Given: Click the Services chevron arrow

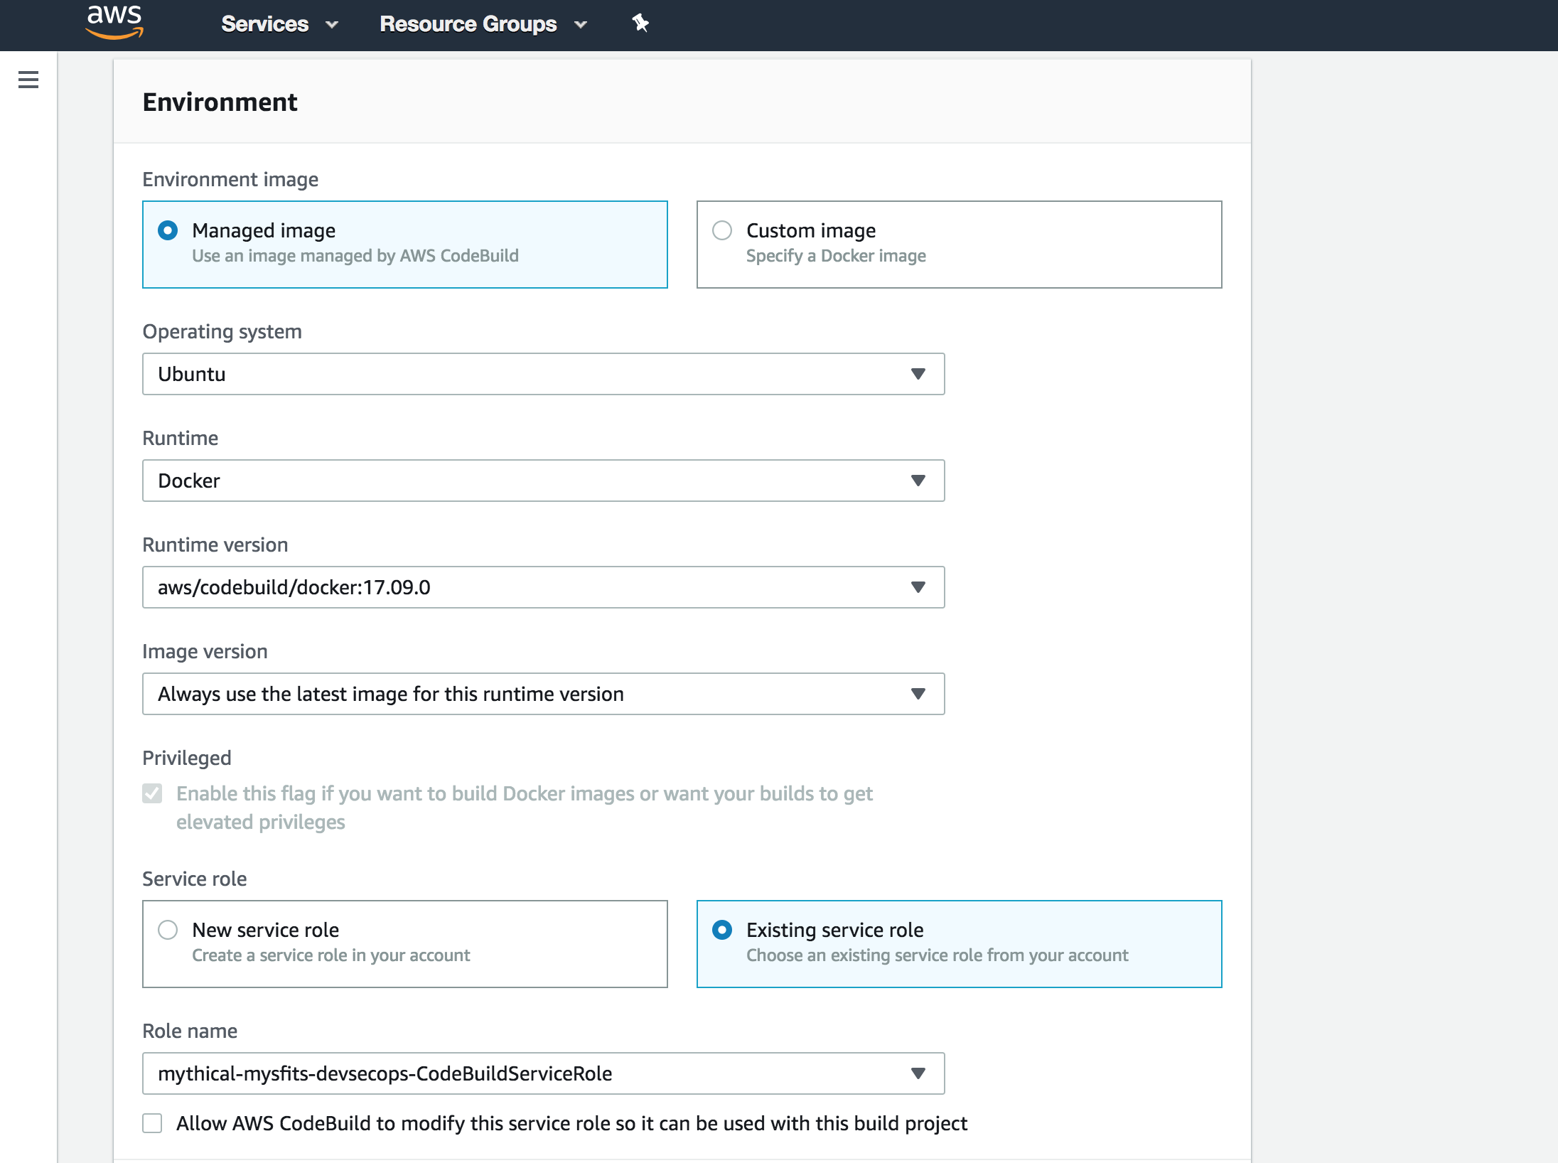Looking at the screenshot, I should click(332, 25).
